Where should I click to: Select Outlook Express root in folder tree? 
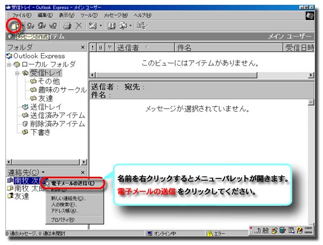(x=39, y=56)
